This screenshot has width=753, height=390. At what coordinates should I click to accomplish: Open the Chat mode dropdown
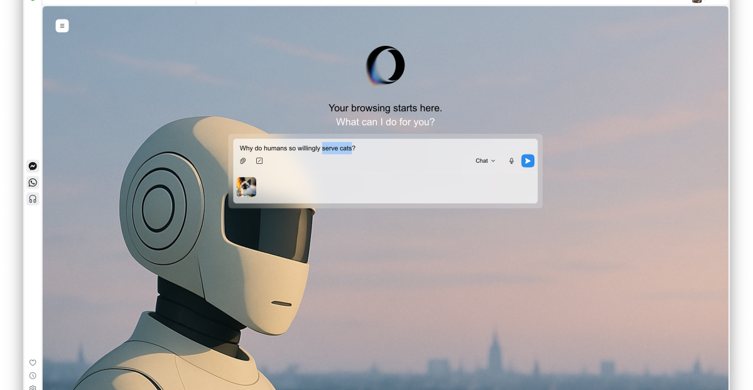coord(484,161)
